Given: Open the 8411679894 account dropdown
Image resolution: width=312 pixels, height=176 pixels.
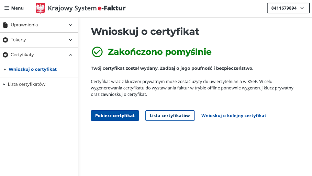Looking at the screenshot, I should click(288, 8).
